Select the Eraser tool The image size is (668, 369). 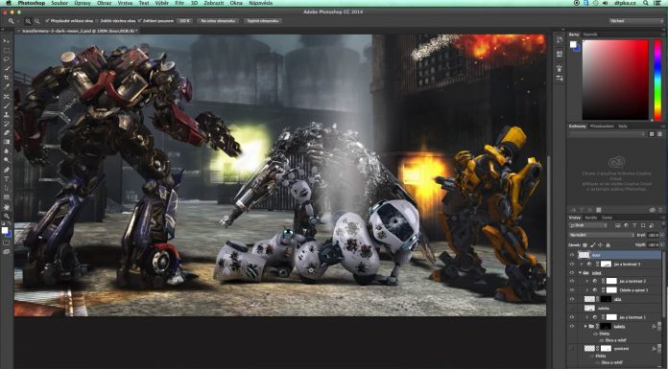[8, 132]
